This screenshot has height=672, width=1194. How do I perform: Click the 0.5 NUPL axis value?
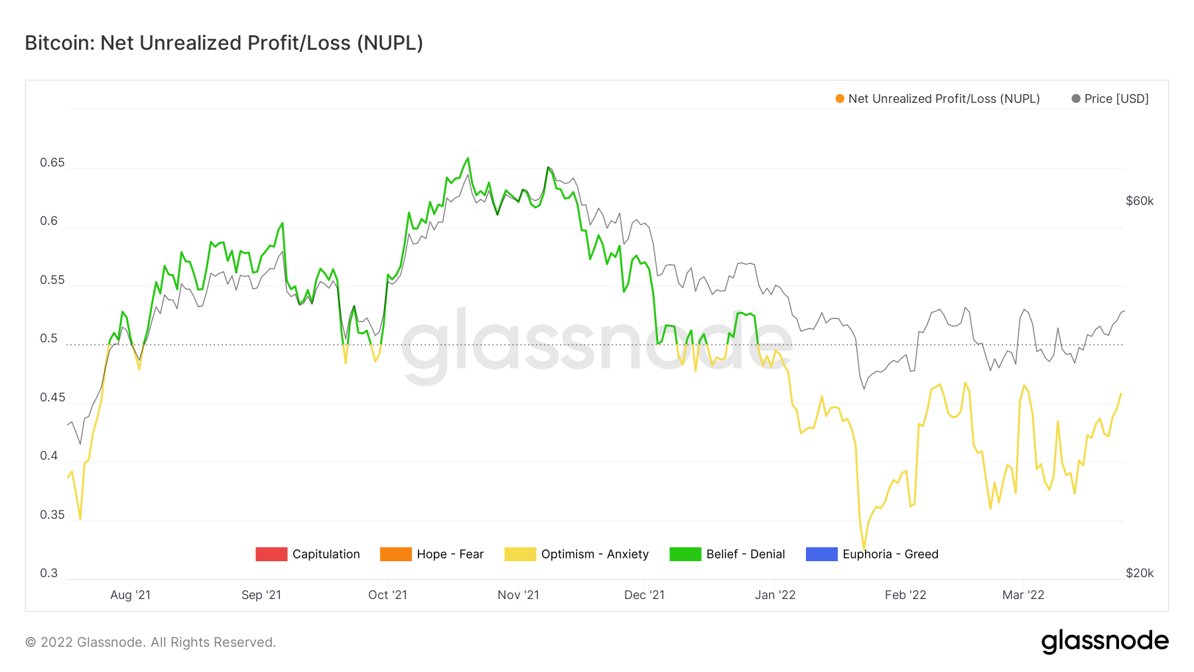click(49, 338)
